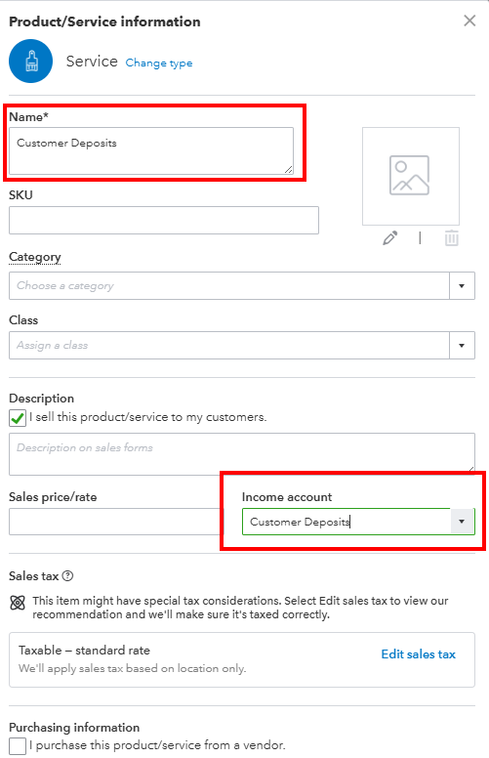
Task: Click the product image placeholder
Action: click(x=411, y=176)
